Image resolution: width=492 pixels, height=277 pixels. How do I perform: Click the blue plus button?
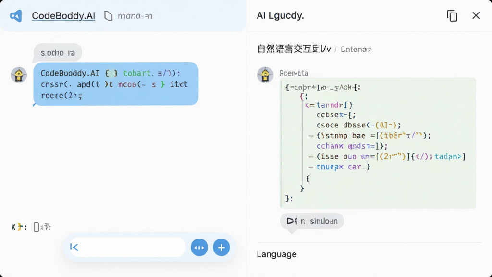pyautogui.click(x=221, y=248)
